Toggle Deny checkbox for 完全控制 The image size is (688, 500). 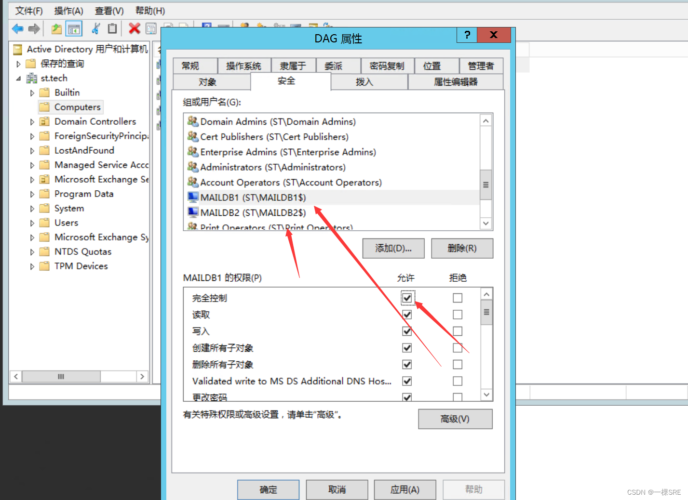(x=458, y=298)
